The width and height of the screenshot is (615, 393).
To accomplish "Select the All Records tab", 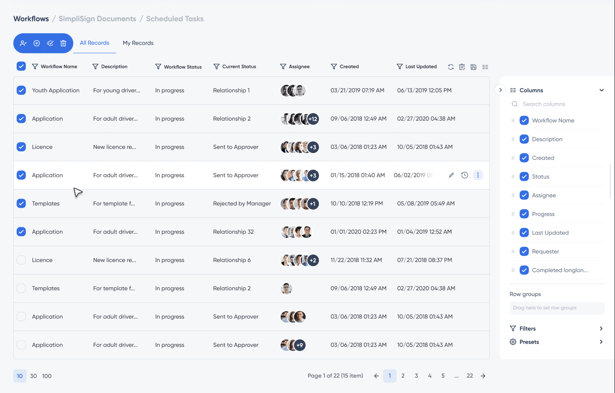I will (94, 43).
